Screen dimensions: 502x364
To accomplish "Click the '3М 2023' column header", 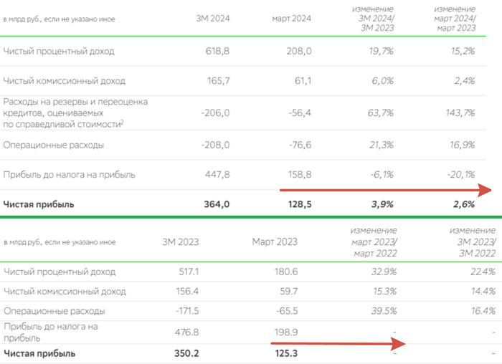I will (x=180, y=241).
